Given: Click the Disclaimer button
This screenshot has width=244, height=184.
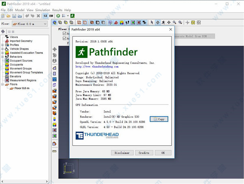Looking at the screenshot, I should (122, 153).
